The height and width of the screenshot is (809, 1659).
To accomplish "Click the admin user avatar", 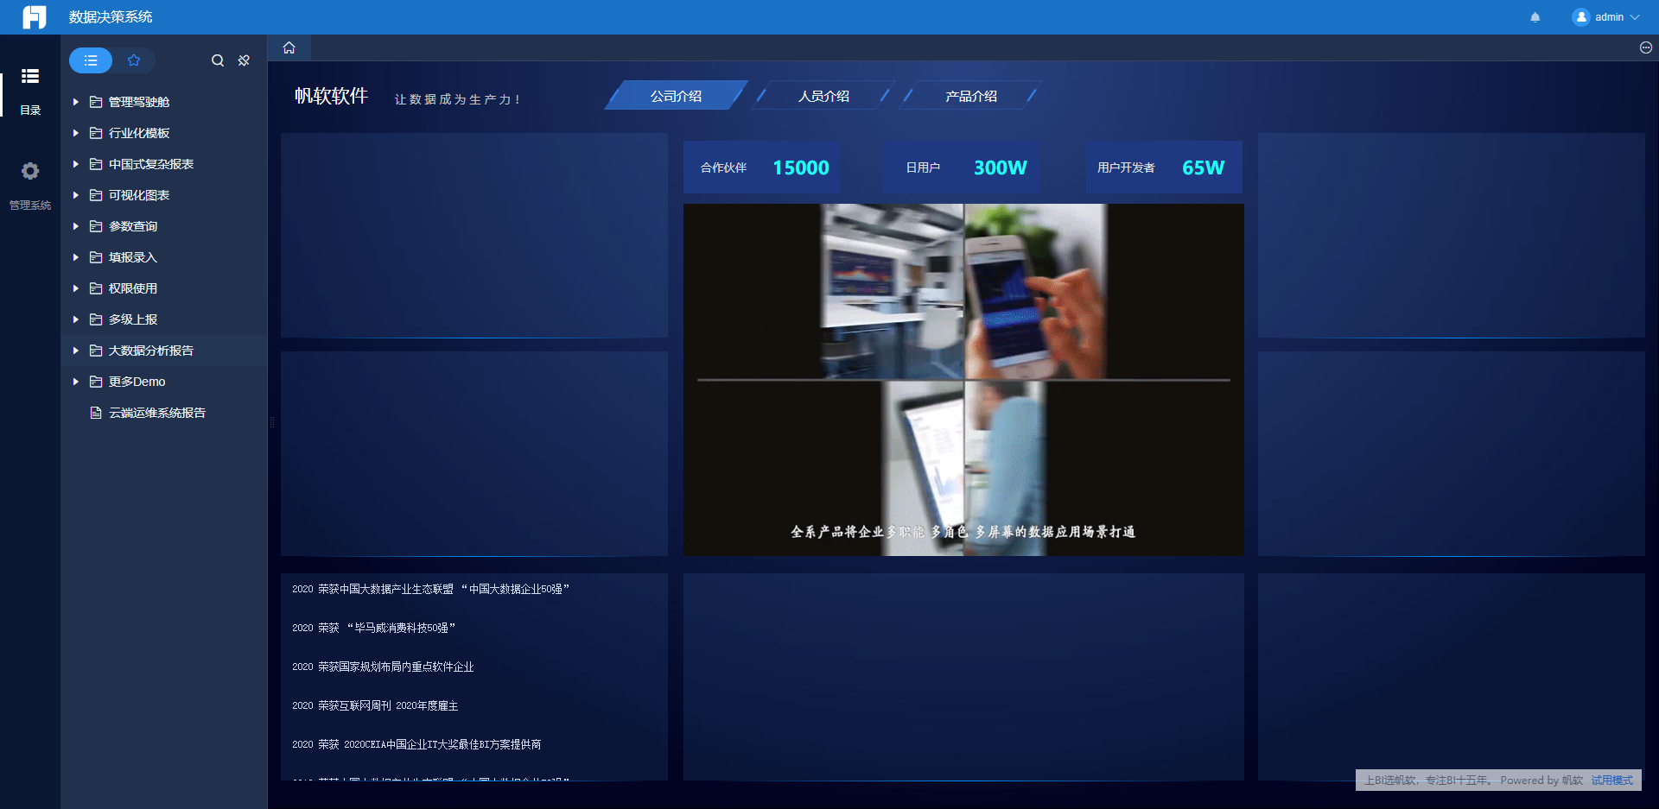I will coord(1581,17).
